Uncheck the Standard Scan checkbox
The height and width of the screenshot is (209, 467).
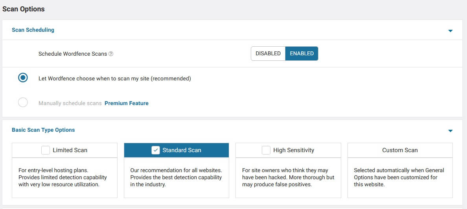coord(156,151)
